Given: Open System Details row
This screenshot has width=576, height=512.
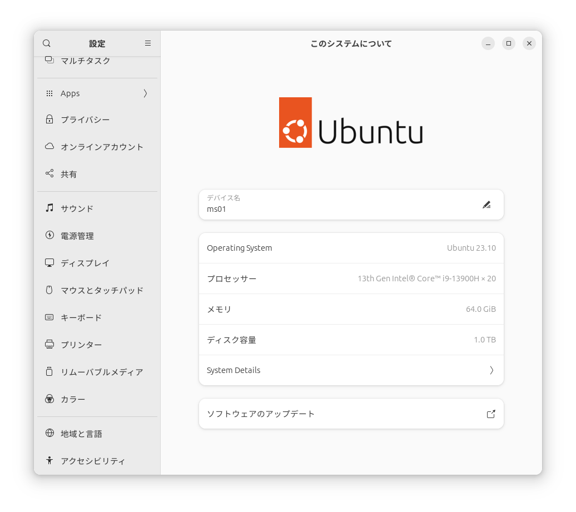Looking at the screenshot, I should (351, 370).
